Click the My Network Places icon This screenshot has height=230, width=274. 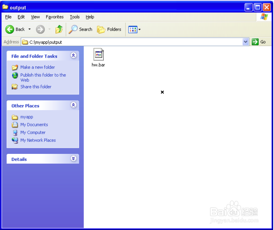pos(15,141)
